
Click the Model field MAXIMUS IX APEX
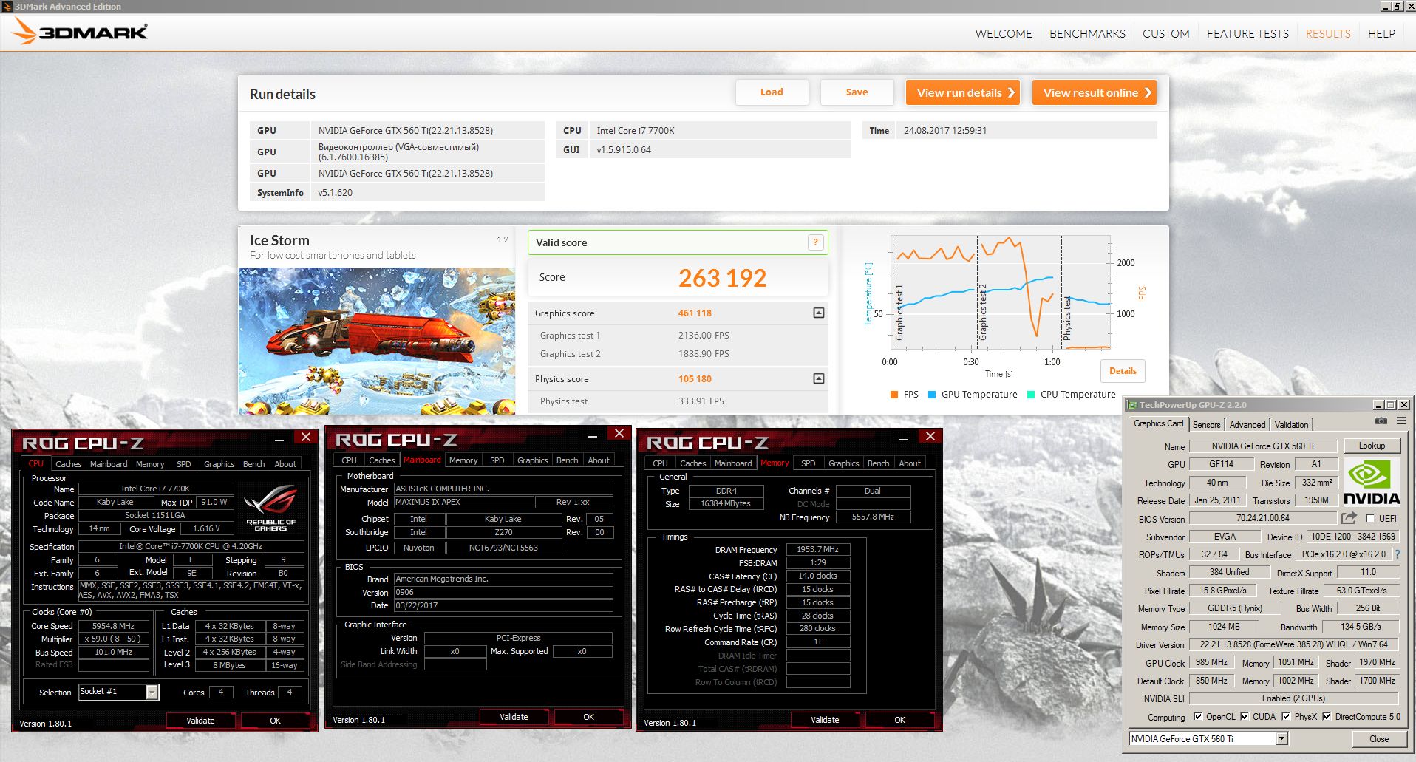(463, 502)
